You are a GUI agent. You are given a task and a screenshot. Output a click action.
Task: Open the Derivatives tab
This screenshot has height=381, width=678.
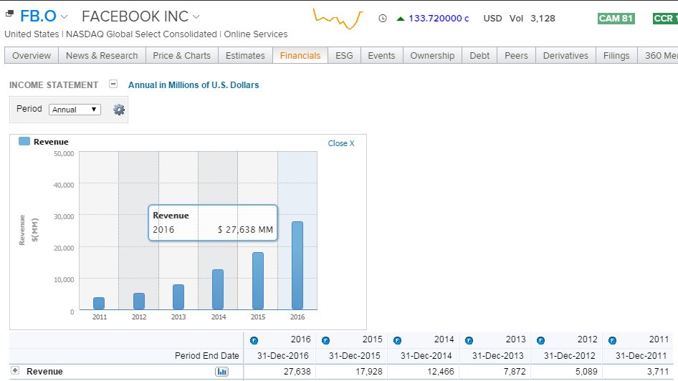point(565,56)
